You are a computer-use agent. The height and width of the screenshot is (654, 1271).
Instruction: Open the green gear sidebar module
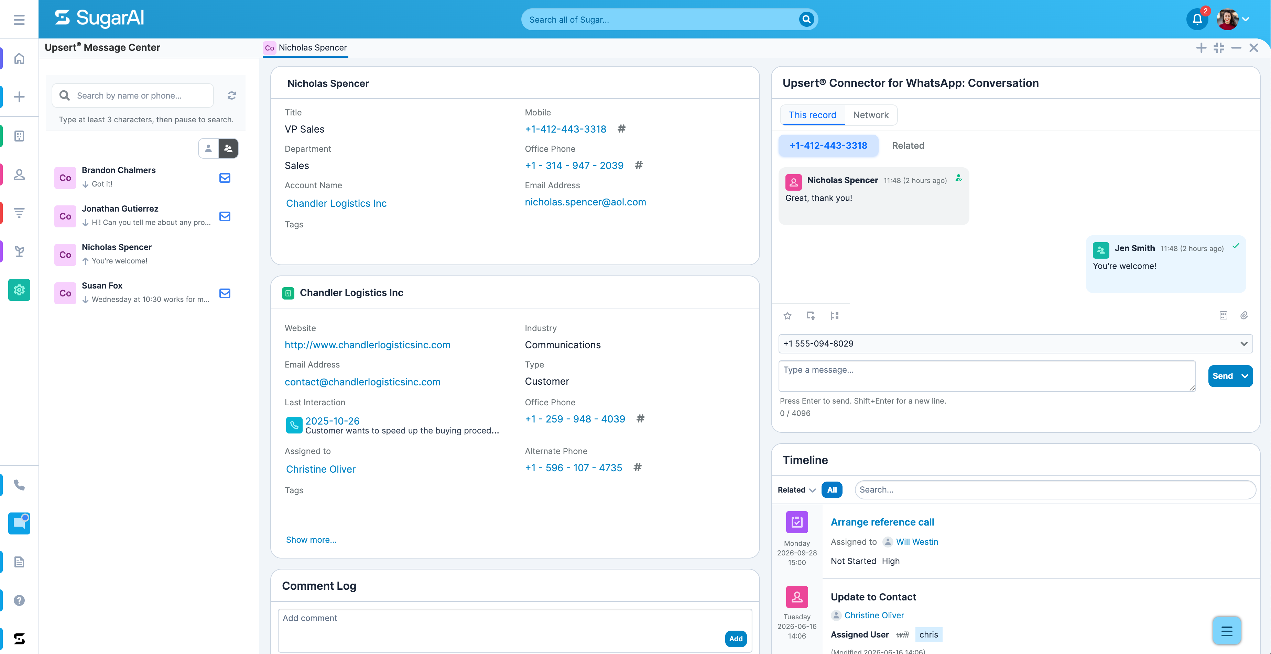click(19, 290)
